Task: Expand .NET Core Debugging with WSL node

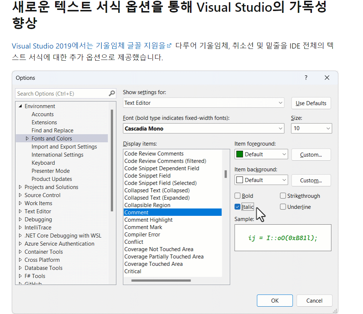Action: [x=20, y=236]
